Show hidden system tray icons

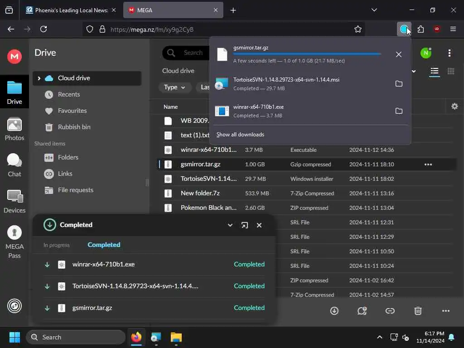[x=379, y=337]
